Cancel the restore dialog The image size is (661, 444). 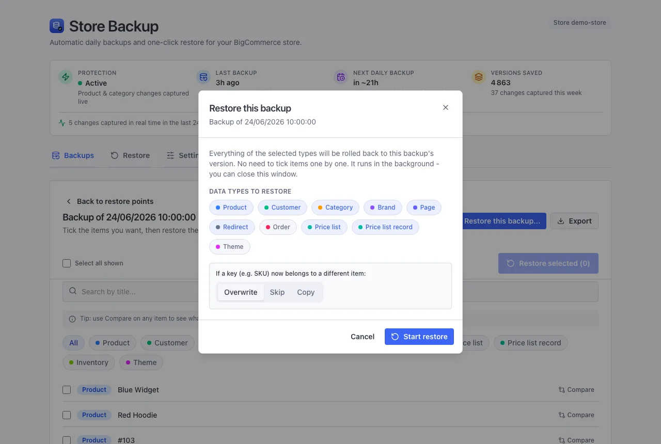363,337
